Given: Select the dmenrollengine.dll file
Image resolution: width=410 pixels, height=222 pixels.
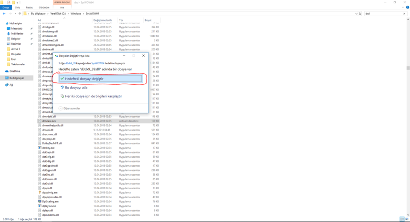Looking at the screenshot, I should (53, 45).
